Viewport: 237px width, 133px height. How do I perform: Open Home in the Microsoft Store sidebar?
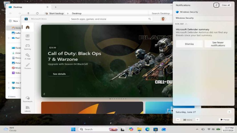tap(27, 27)
